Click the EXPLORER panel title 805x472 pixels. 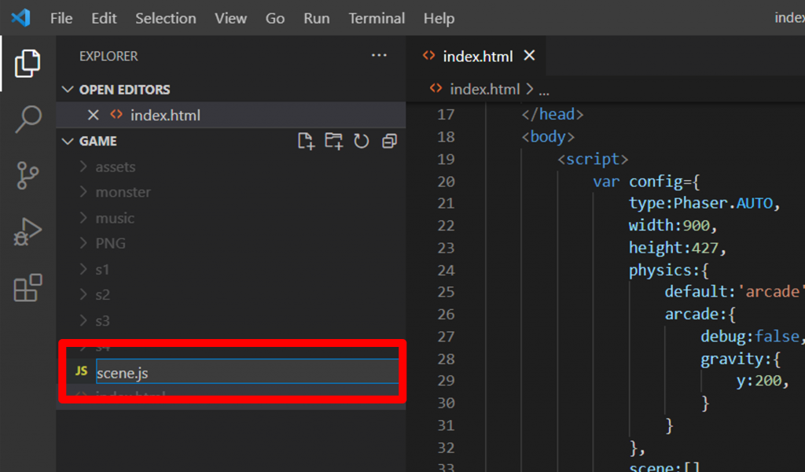pos(108,56)
